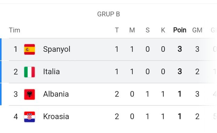Click the GM column header
The image size is (217, 133).
(x=197, y=30)
